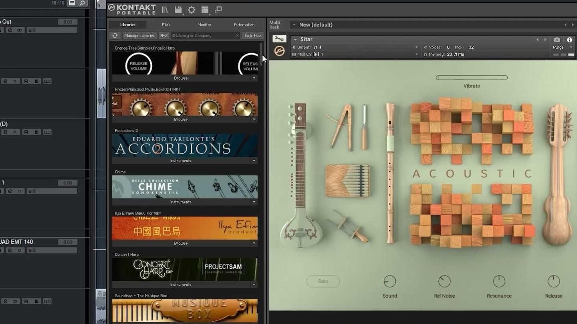Select the wooden recorder flute image
The width and height of the screenshot is (577, 324).
390,173
